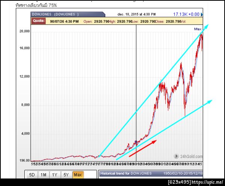This screenshot has width=225, height=186.
Task: Select the 1Y time range button
Action: click(55, 175)
